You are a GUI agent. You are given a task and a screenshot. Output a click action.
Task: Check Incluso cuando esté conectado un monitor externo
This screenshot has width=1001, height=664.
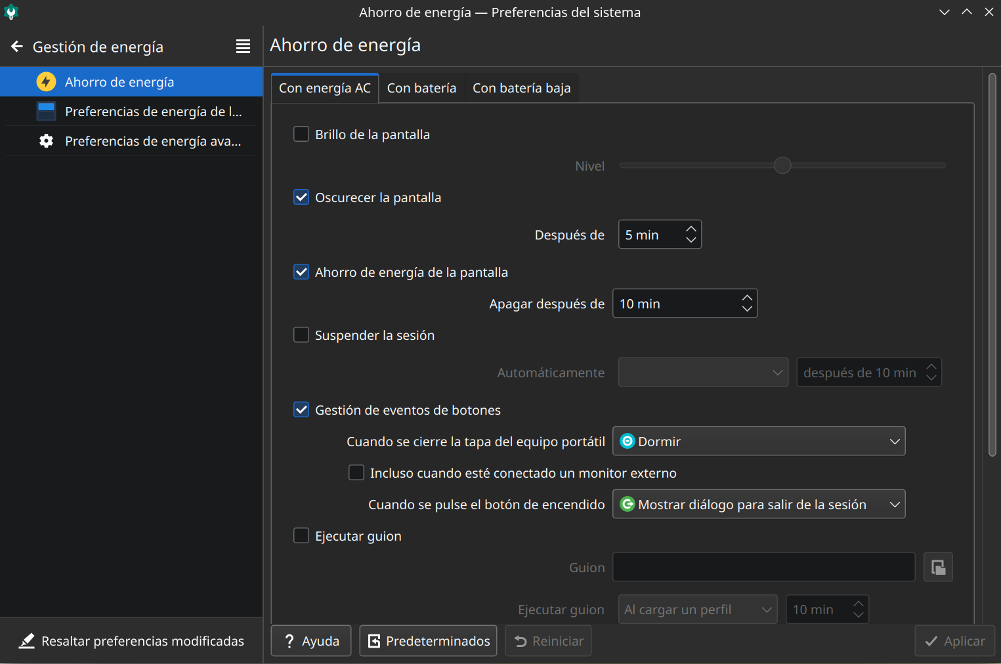tap(356, 473)
